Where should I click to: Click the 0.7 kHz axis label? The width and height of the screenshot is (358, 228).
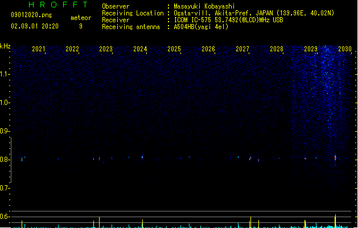click(5, 188)
